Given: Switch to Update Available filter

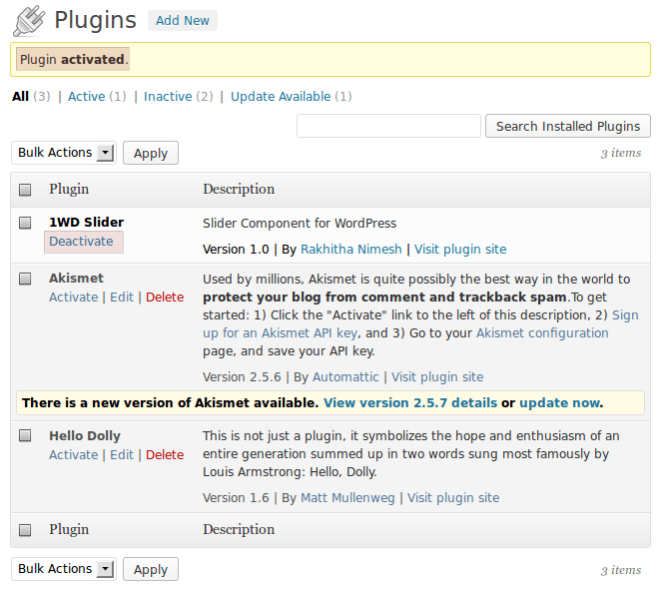Looking at the screenshot, I should (x=281, y=97).
